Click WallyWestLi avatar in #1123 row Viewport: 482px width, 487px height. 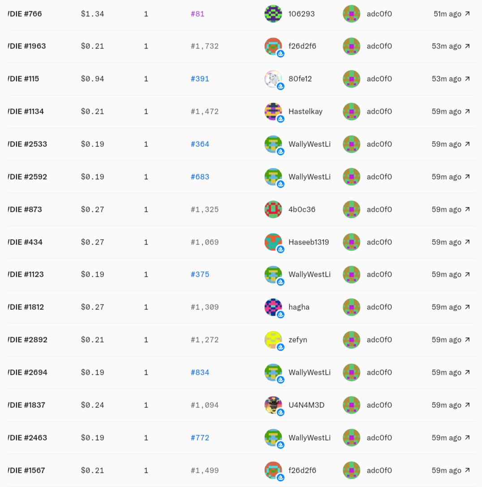273,274
